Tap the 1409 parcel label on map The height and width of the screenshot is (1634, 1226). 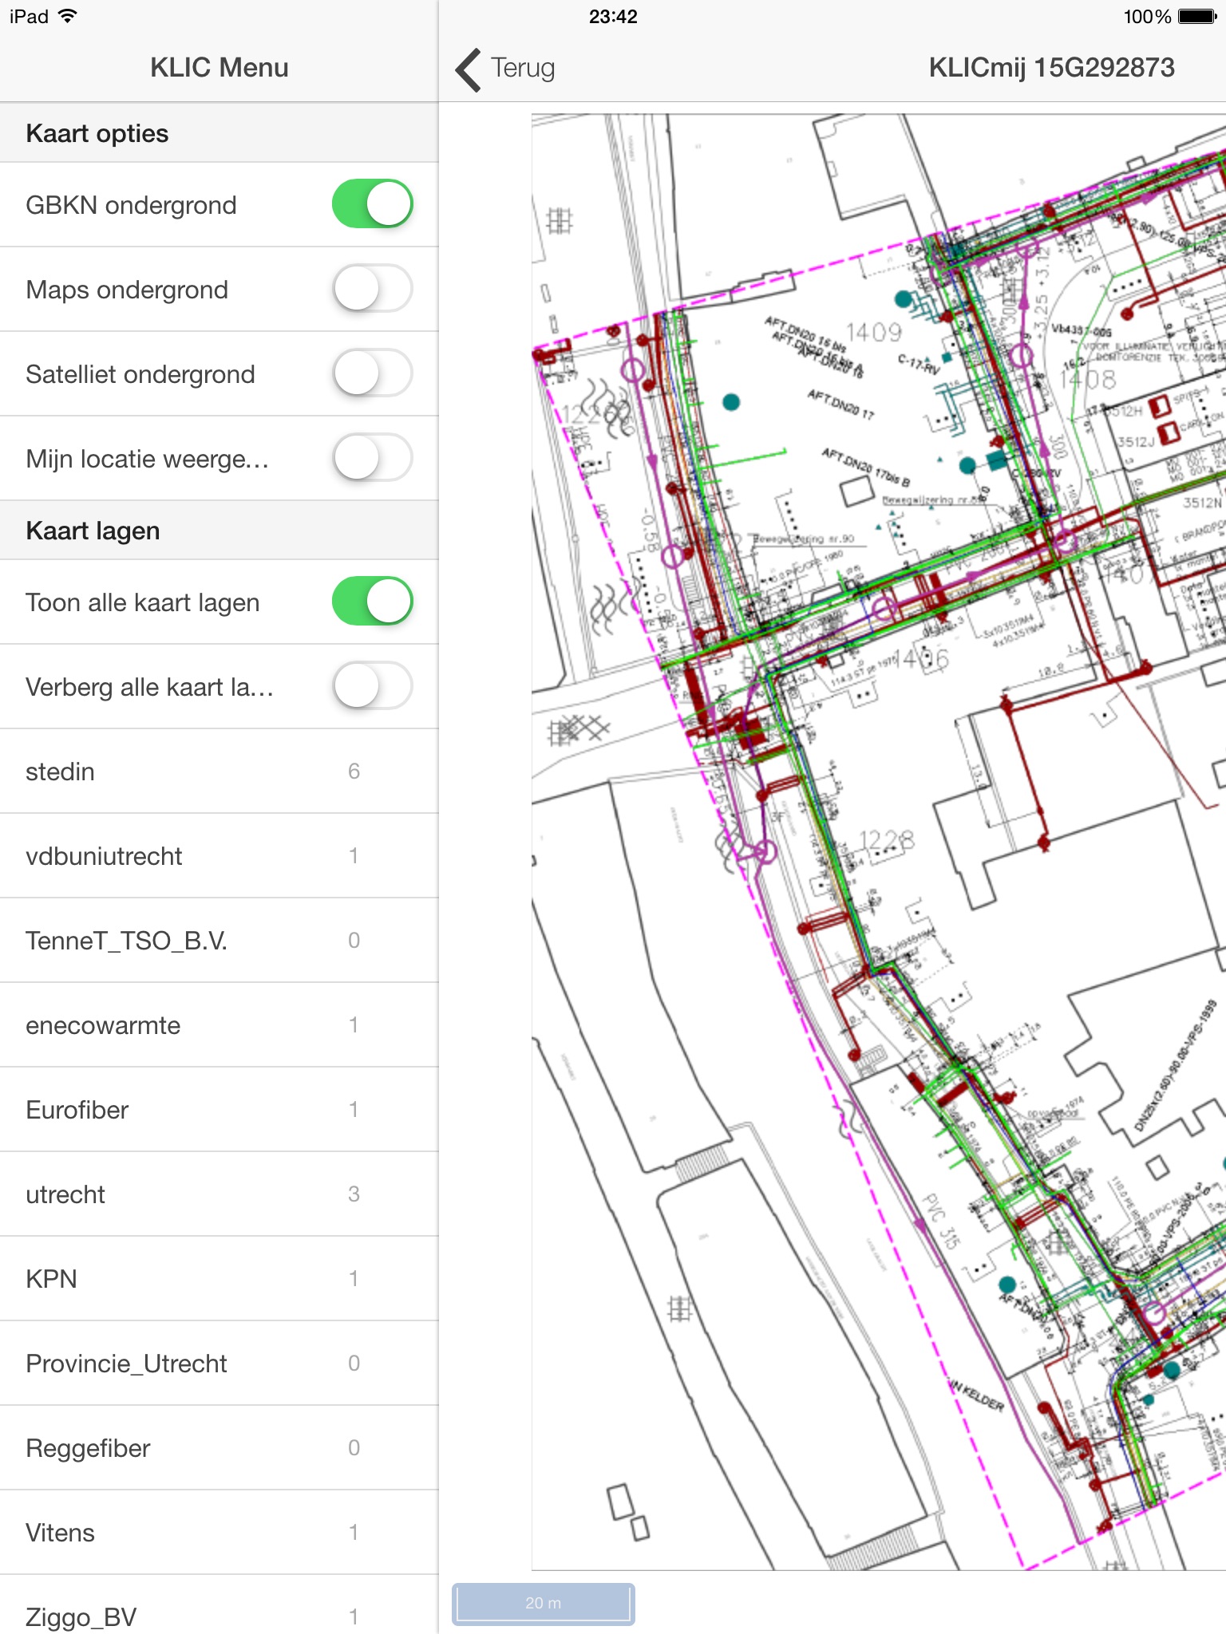pyautogui.click(x=873, y=332)
